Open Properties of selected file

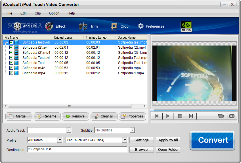[x=132, y=116]
